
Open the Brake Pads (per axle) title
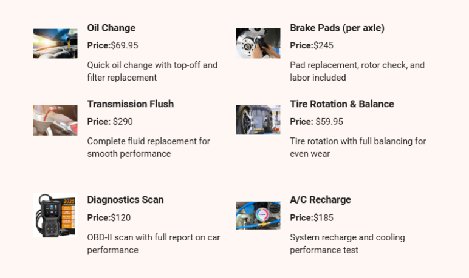tap(337, 28)
